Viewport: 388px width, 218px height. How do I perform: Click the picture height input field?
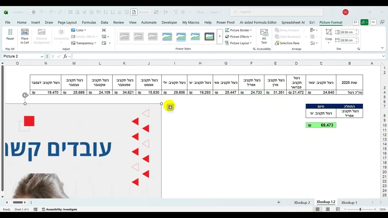point(347,32)
